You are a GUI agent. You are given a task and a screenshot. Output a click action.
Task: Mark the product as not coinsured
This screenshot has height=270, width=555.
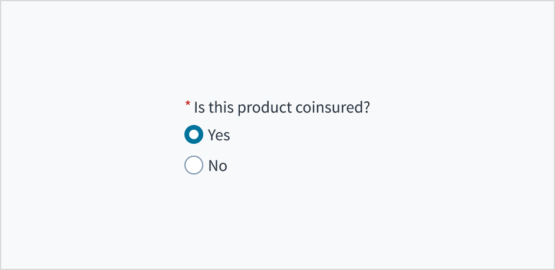pos(194,166)
